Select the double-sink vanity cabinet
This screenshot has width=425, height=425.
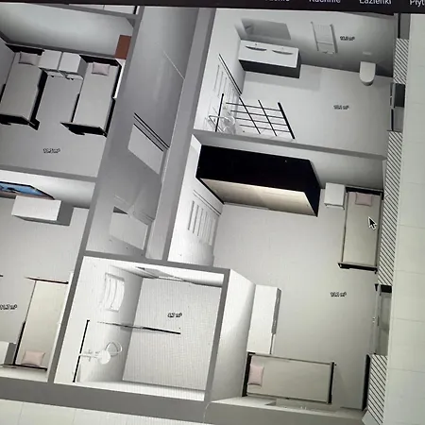(x=268, y=59)
